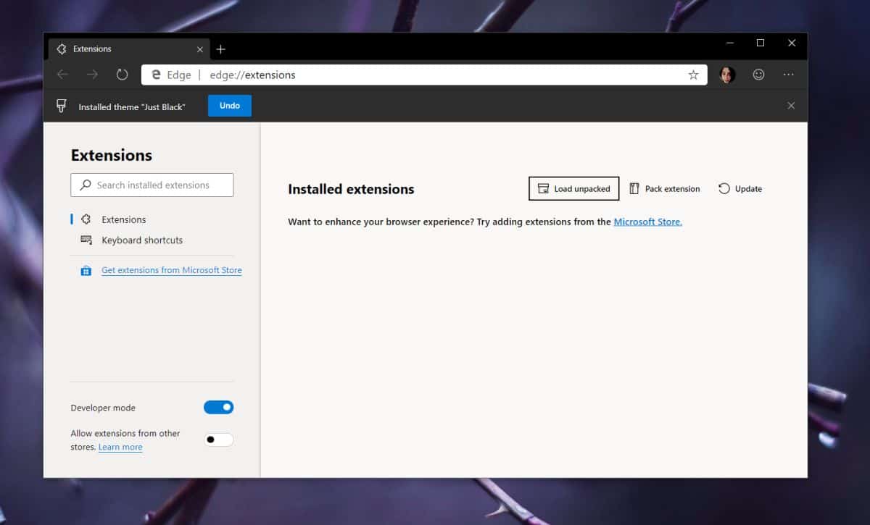Click the profile avatar in the toolbar
The image size is (870, 525).
click(726, 75)
